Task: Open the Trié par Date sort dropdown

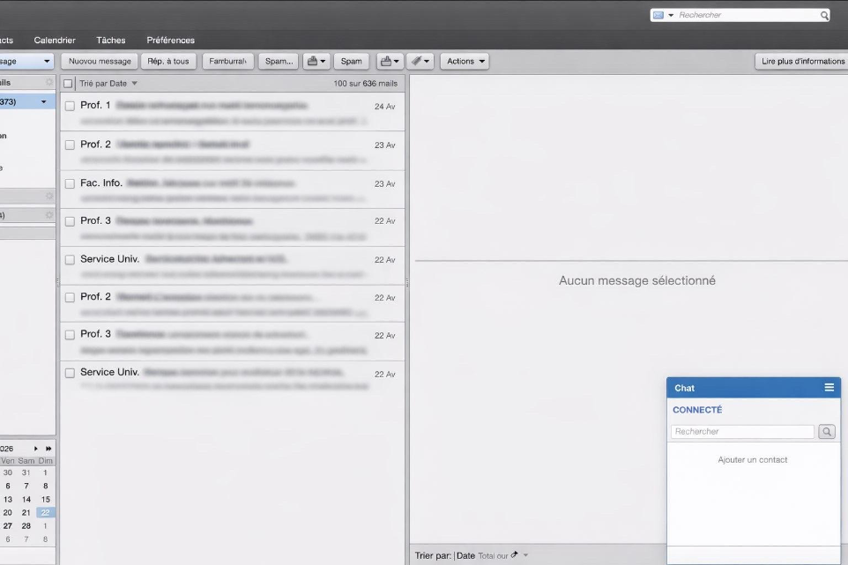Action: coord(108,84)
